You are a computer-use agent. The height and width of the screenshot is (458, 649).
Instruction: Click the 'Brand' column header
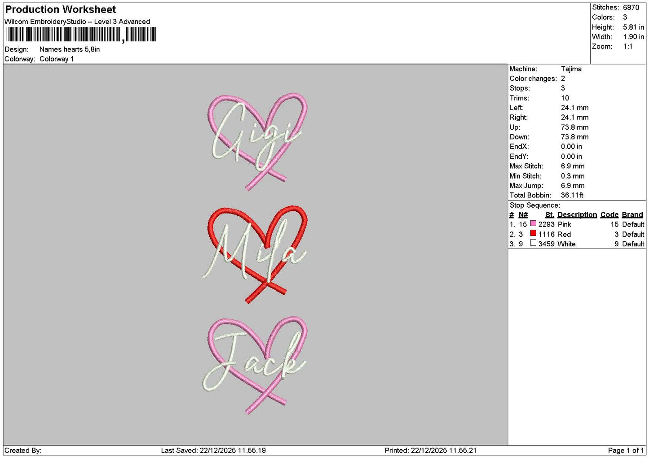pos(632,215)
